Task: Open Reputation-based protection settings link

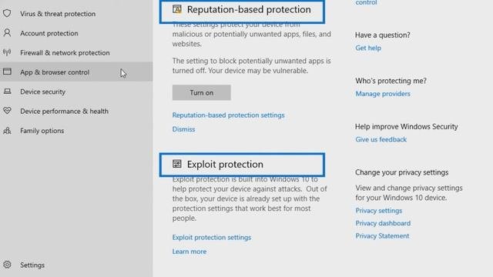Action: pyautogui.click(x=228, y=115)
